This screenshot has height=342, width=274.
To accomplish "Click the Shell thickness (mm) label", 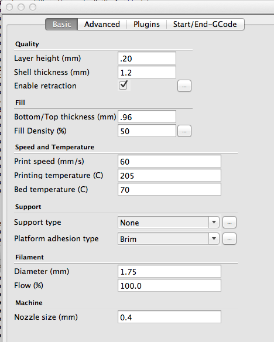I will click(52, 73).
